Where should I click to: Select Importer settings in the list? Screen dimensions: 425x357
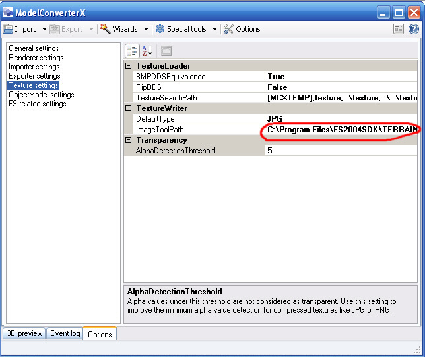click(x=34, y=67)
